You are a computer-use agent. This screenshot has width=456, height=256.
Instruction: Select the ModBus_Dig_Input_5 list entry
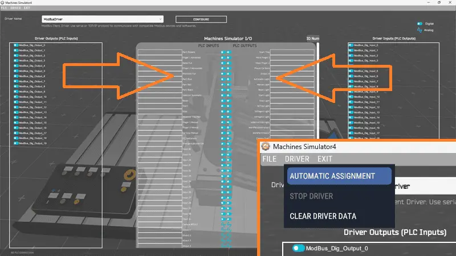coord(364,71)
